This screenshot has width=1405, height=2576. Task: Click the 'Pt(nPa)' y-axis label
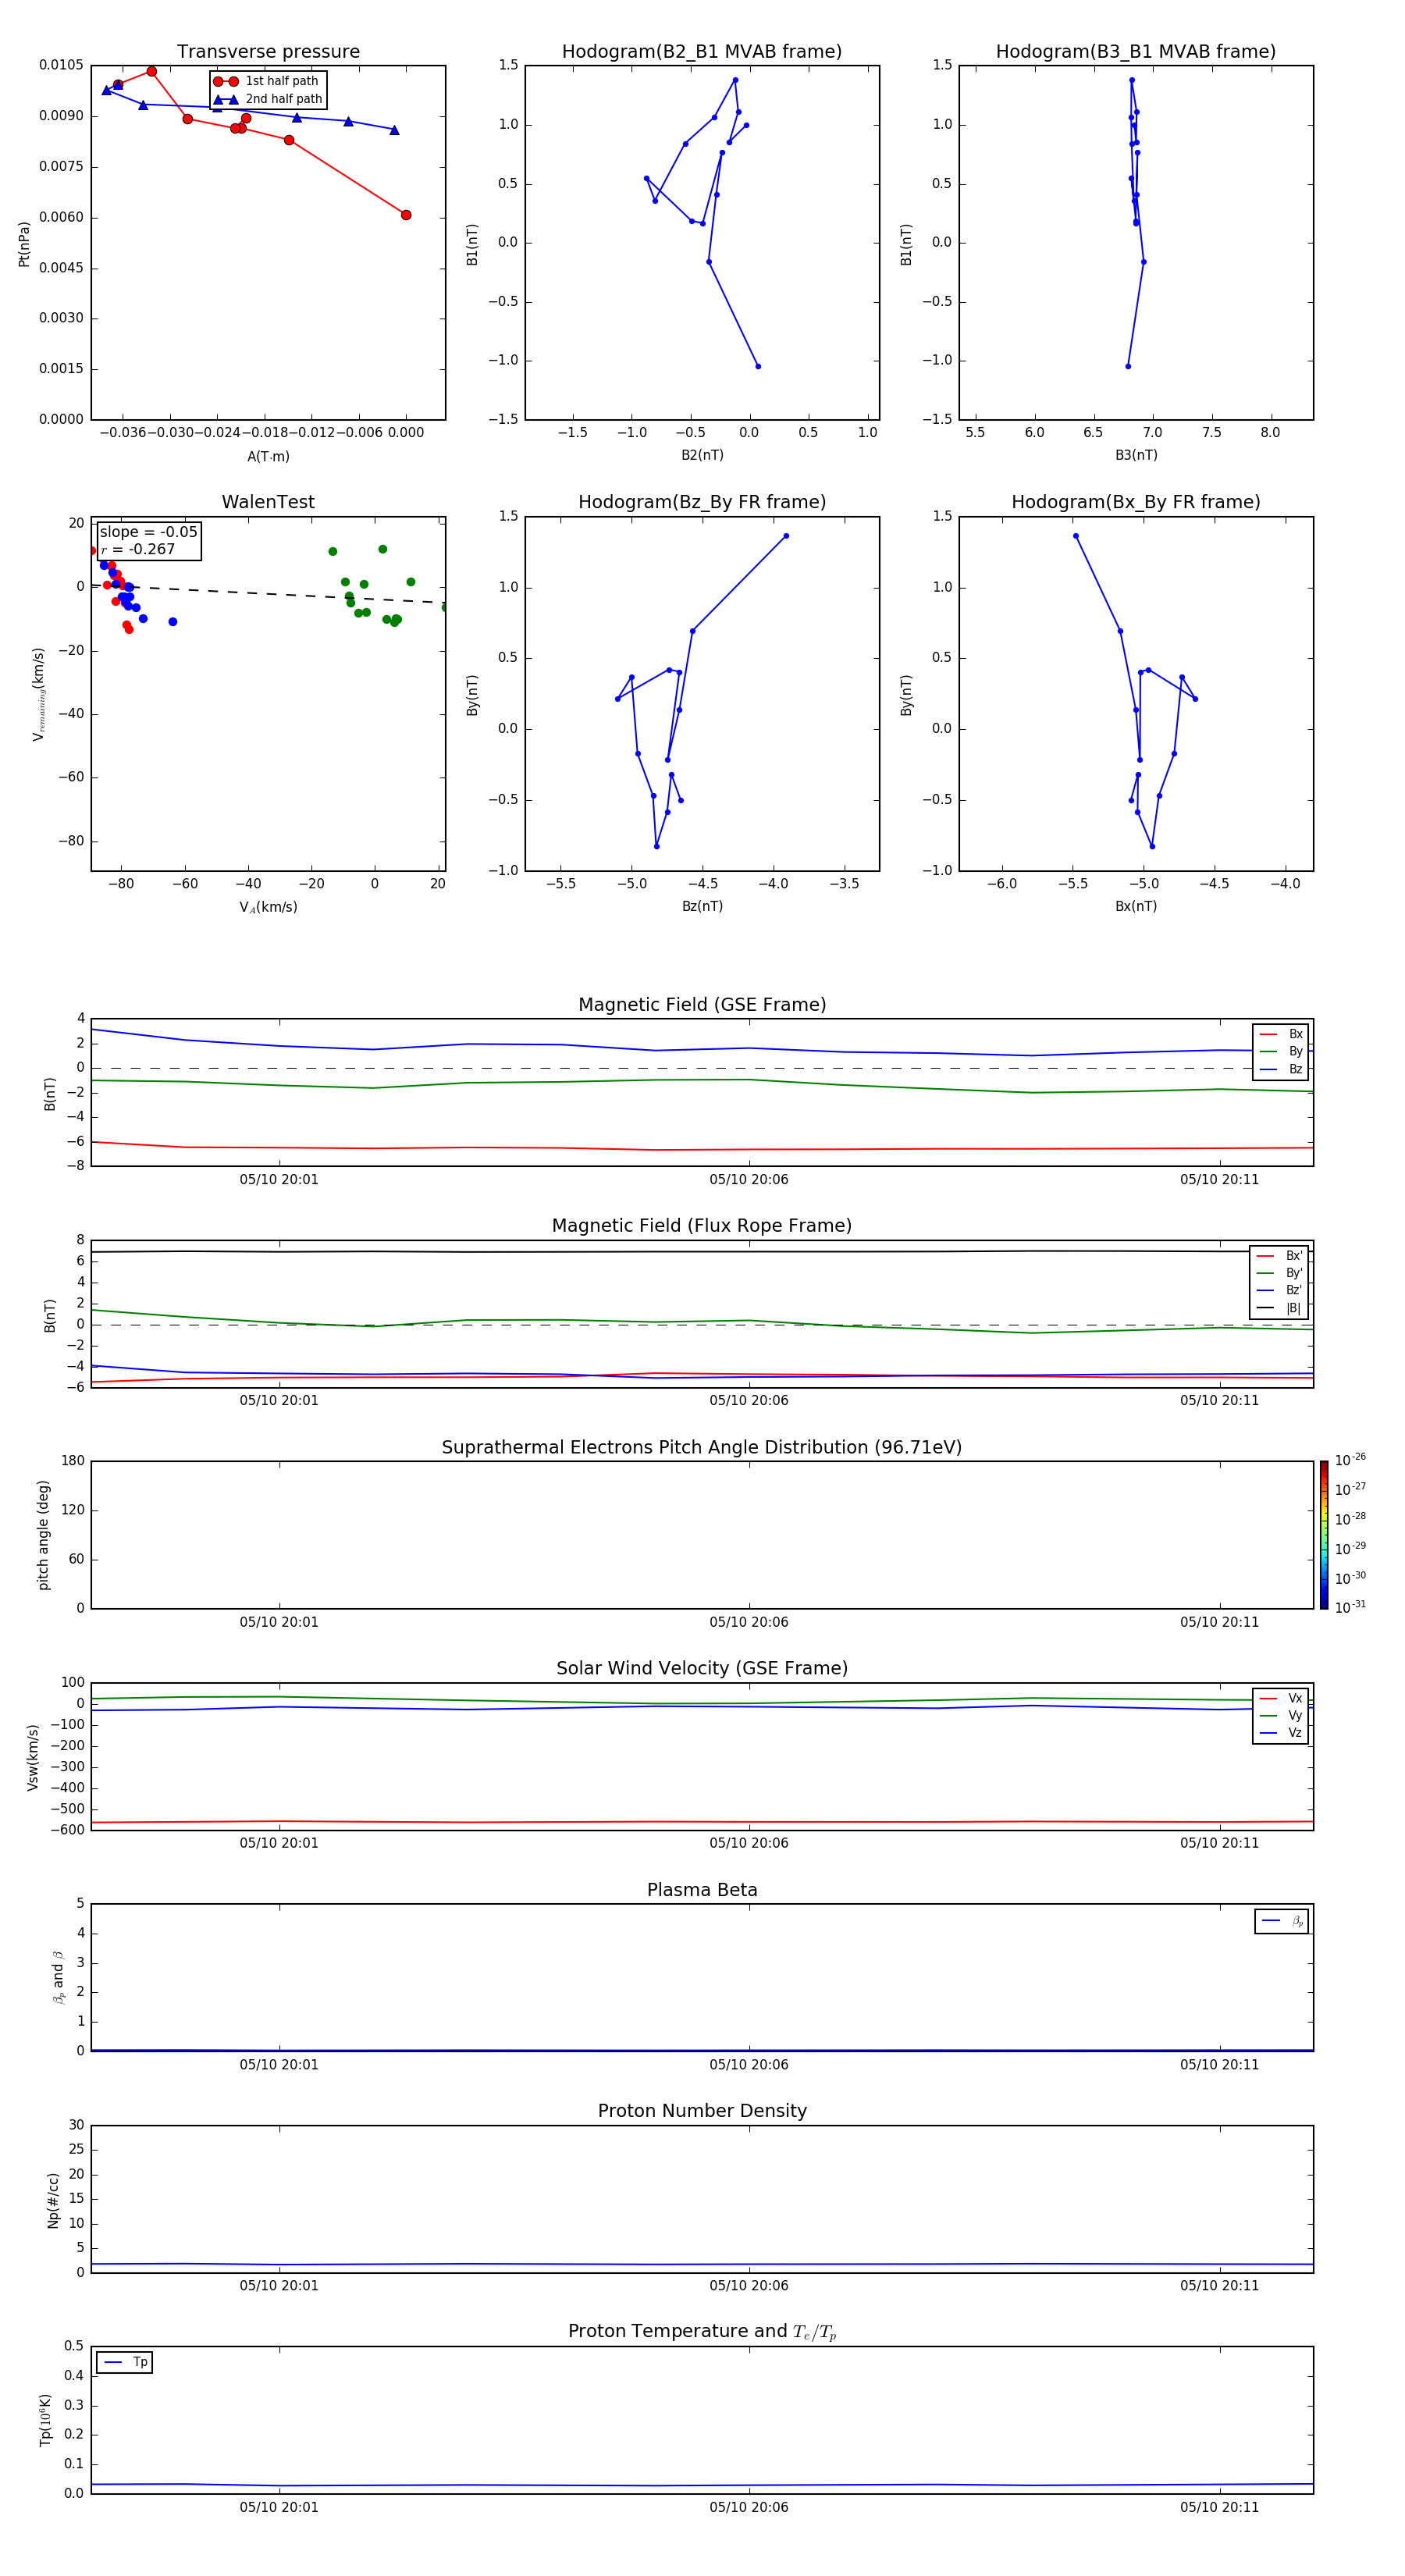click(24, 244)
